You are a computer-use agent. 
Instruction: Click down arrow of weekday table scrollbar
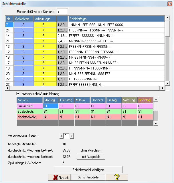coord(156,123)
